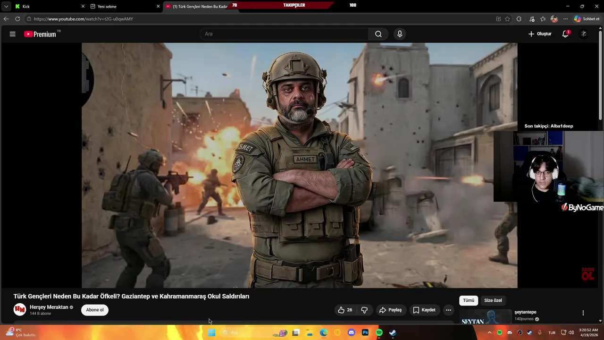Close the Yeni sekme tab
604x340 pixels.
pyautogui.click(x=158, y=6)
